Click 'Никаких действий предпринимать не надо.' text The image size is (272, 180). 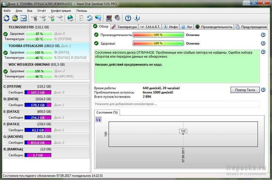pyautogui.click(x=129, y=64)
